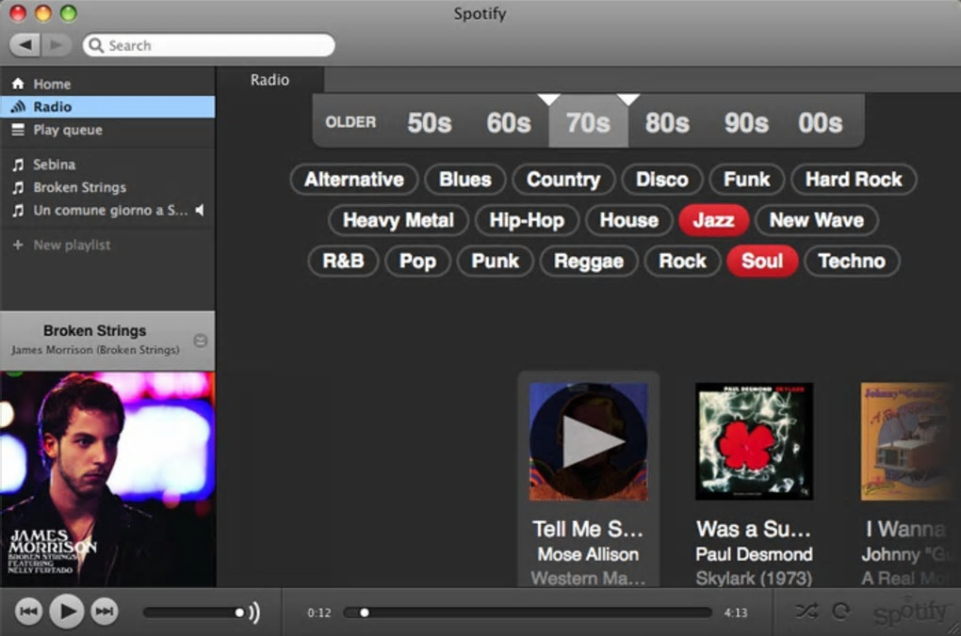Select the 50s decade
This screenshot has height=636, width=961.
click(429, 122)
